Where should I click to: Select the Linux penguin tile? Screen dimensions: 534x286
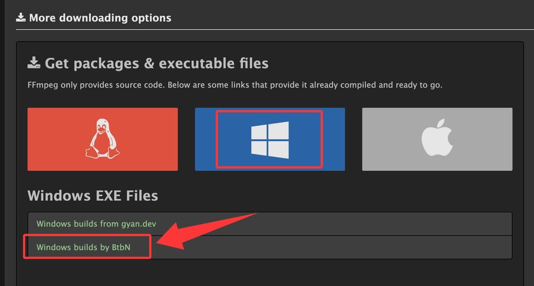[x=102, y=139]
